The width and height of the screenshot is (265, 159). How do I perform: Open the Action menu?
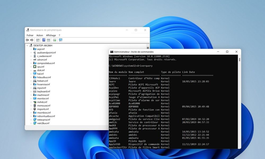pos(39,35)
